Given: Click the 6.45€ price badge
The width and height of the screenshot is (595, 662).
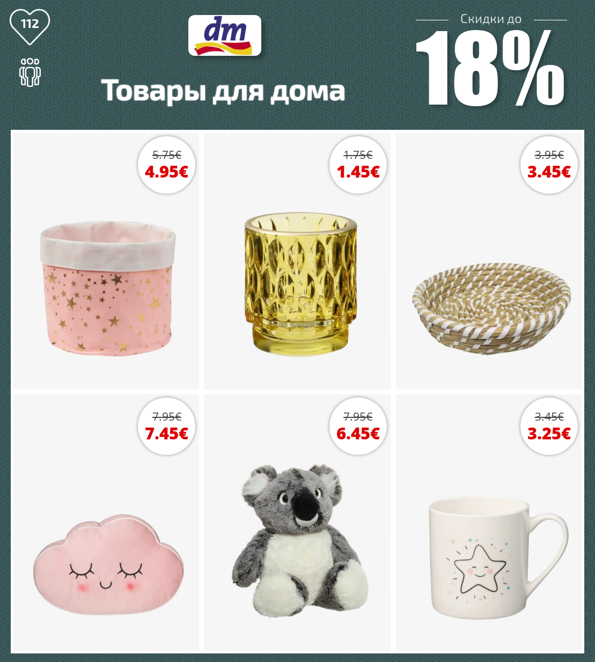Looking at the screenshot, I should (x=358, y=426).
